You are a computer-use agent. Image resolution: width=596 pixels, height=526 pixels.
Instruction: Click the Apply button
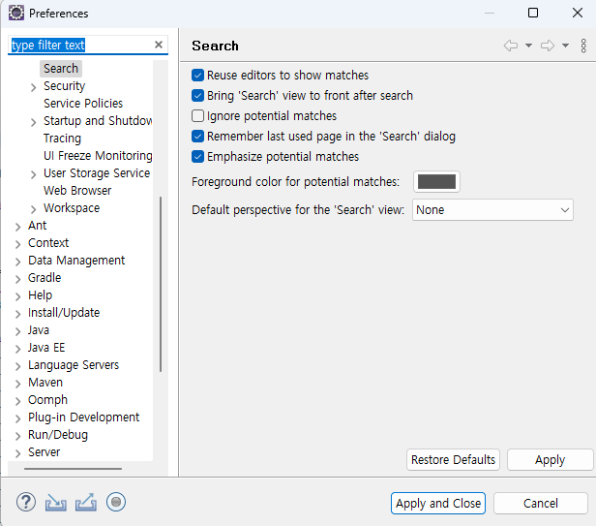point(550,460)
